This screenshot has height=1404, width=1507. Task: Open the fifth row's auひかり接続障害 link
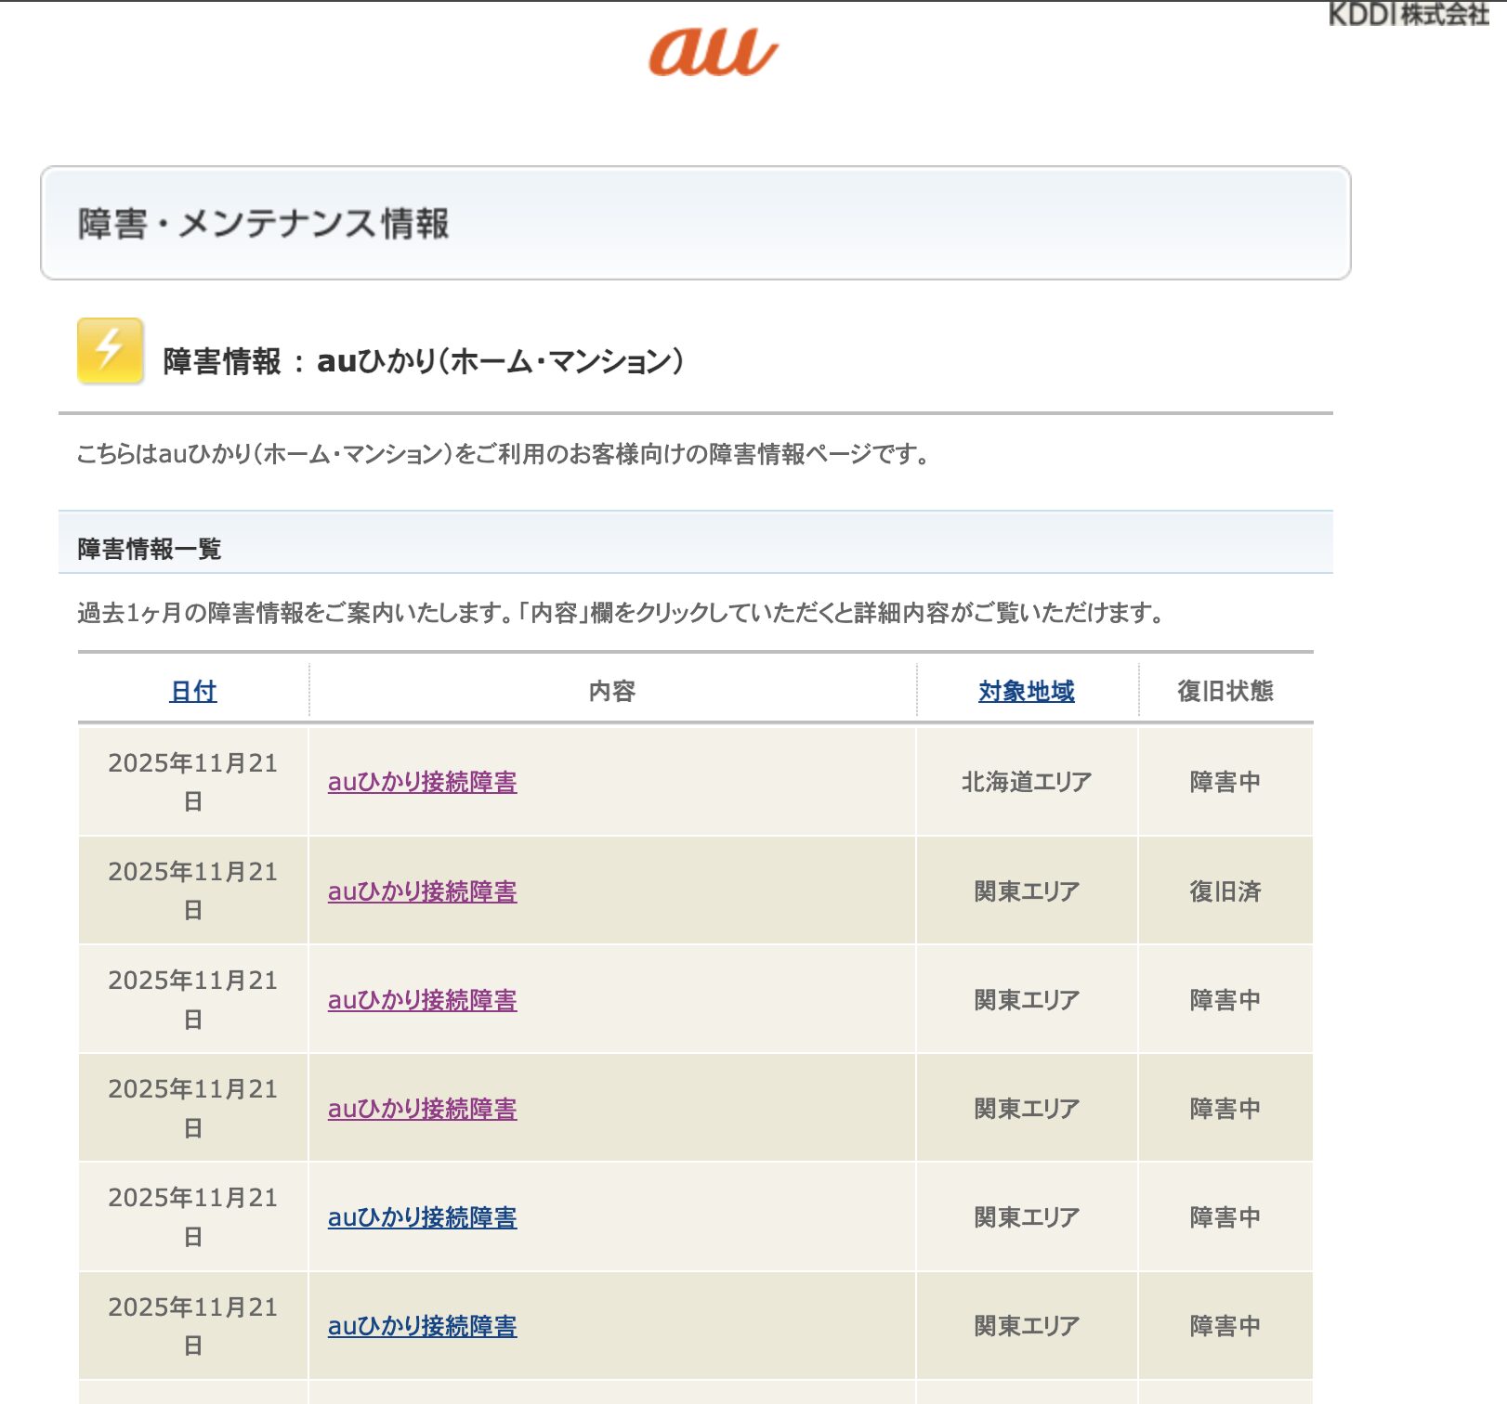pos(422,1217)
